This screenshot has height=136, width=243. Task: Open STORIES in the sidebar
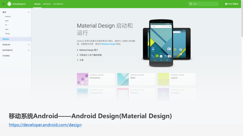tap(6, 56)
